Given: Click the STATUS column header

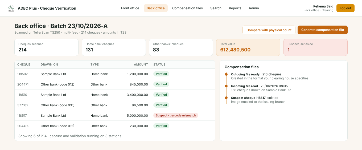Looking at the screenshot, I should point(159,64).
